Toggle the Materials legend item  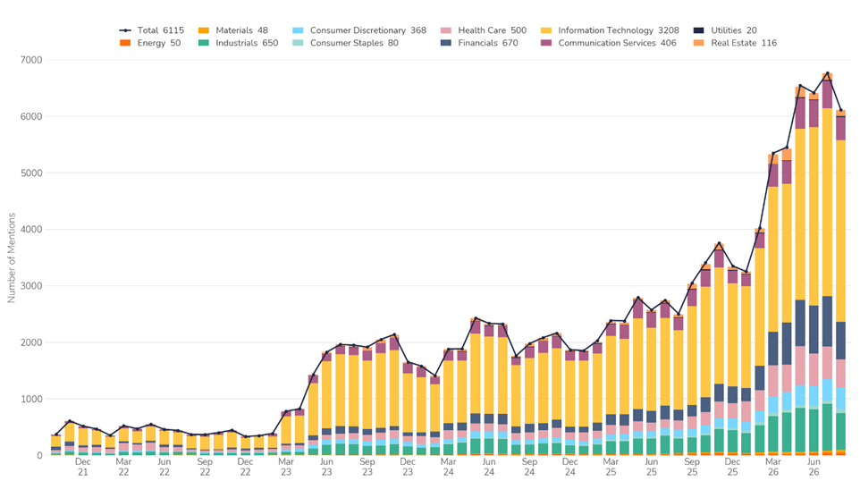pos(232,30)
